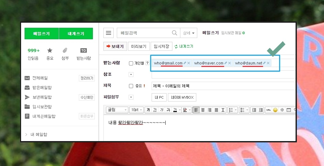Image resolution: width=324 pixels, height=166 pixels.
Task: Click the 내게쓰기 link beside 임시저장
Action: tap(184, 46)
